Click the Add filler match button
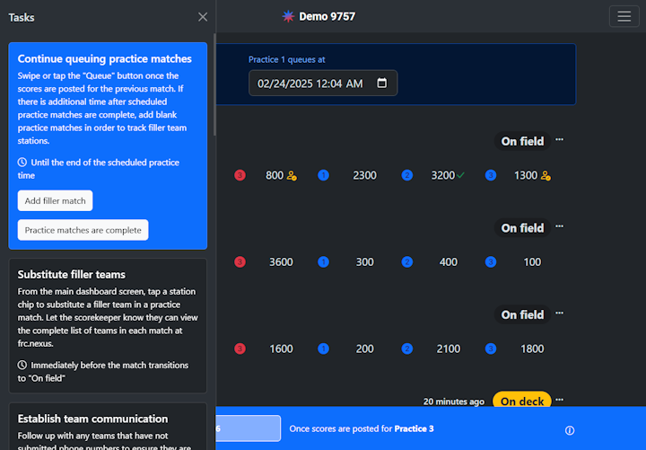The width and height of the screenshot is (646, 450). (55, 200)
